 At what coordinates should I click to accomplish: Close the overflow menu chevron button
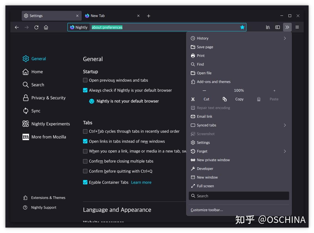[x=287, y=27]
